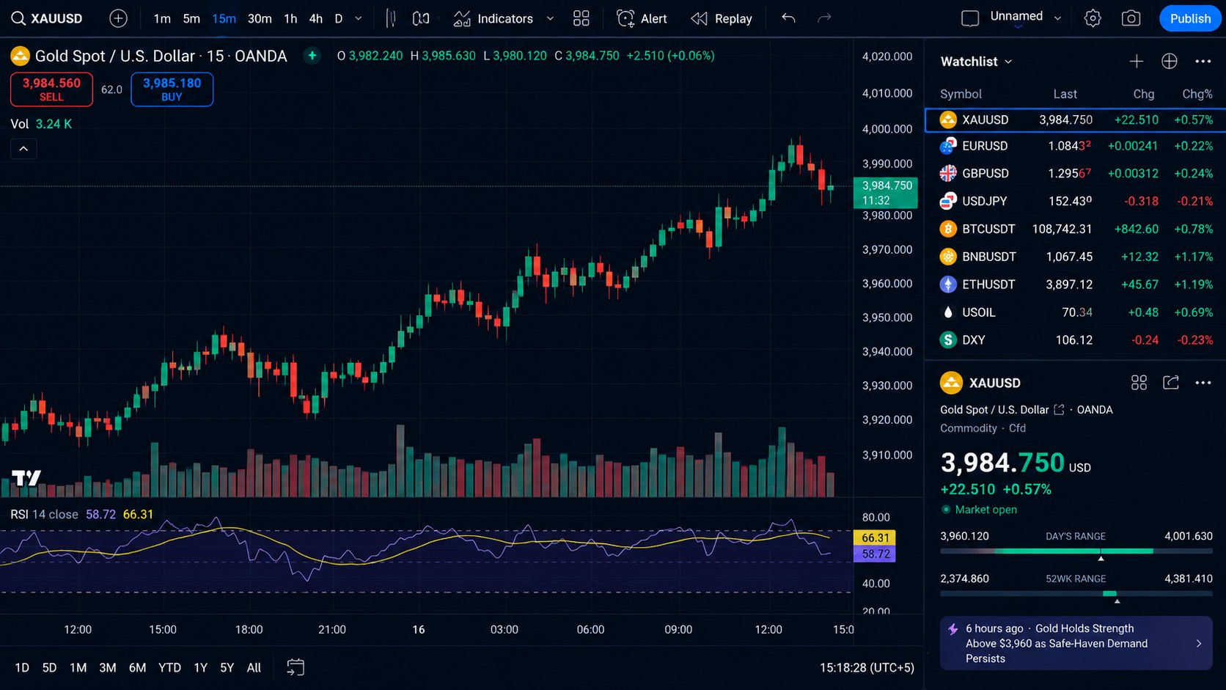
Task: Open the layout grid selector
Action: coord(581,18)
